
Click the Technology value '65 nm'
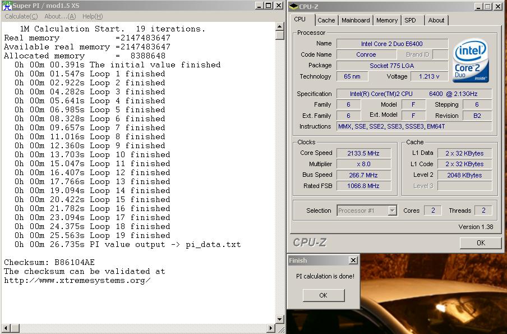pos(352,76)
